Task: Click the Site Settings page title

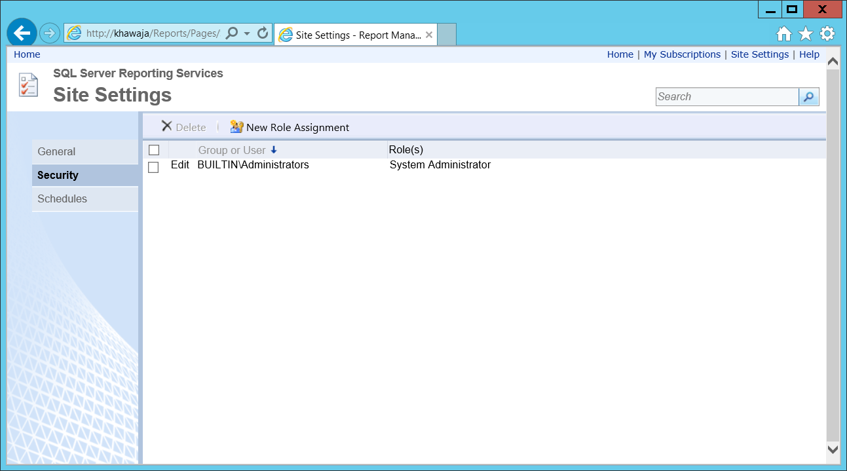Action: click(112, 95)
